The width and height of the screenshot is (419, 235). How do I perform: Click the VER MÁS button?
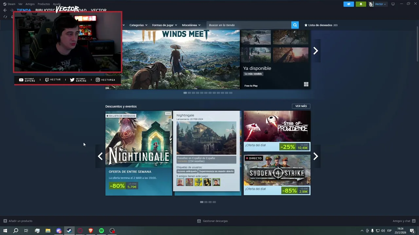[x=301, y=106]
